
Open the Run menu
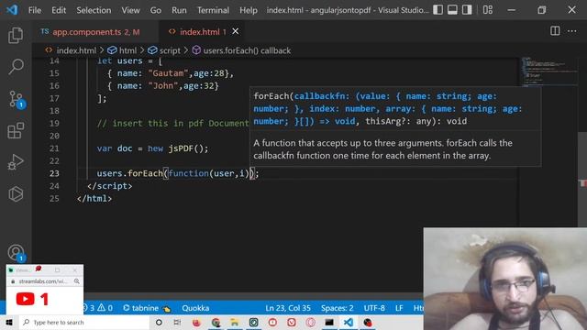pos(179,10)
